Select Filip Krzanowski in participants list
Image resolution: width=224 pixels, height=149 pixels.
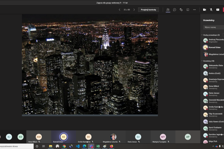[x=213, y=115]
